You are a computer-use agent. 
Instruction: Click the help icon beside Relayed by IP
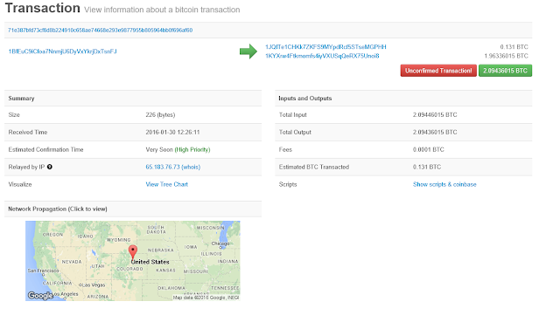point(50,167)
